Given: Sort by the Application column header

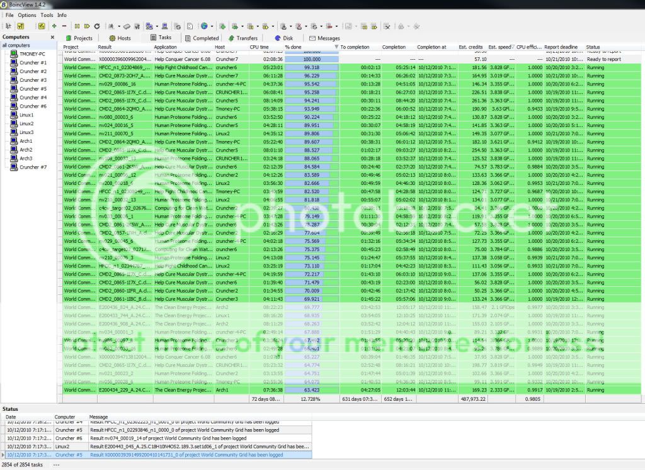Looking at the screenshot, I should 183,47.
